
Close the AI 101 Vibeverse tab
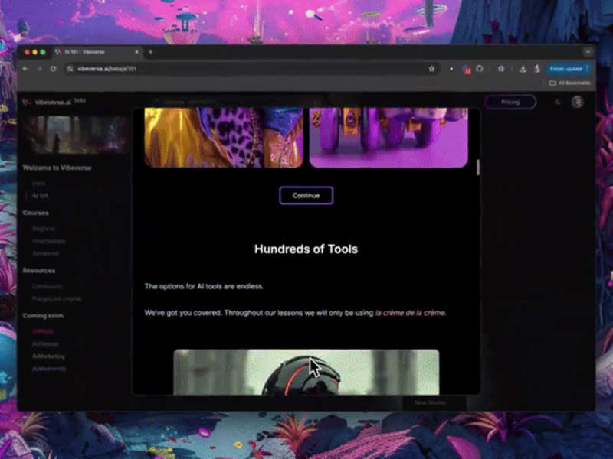pos(137,52)
